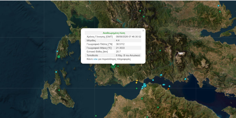Click the timestamp '08/09/2026 07:46:30.52'
The height and width of the screenshot is (118, 236).
tap(129, 37)
